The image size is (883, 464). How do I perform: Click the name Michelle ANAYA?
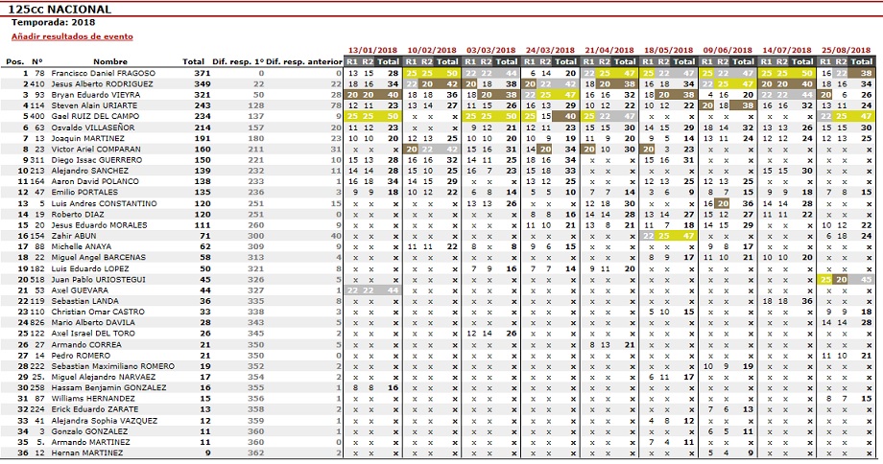82,246
